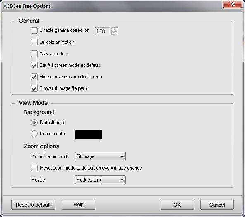Toggle Hide mouse cursor in full screen
The height and width of the screenshot is (217, 245).
coord(34,77)
